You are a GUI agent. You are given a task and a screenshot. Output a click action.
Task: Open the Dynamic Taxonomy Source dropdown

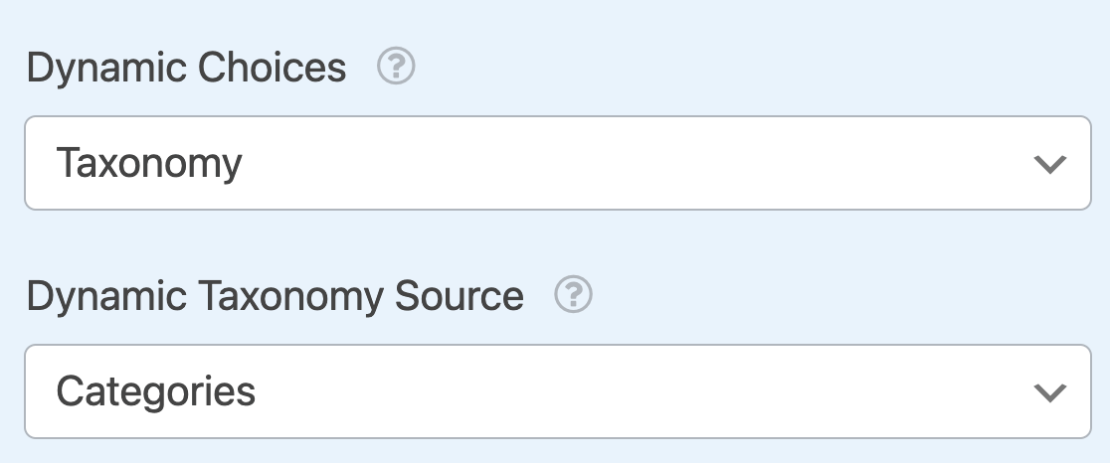558,391
